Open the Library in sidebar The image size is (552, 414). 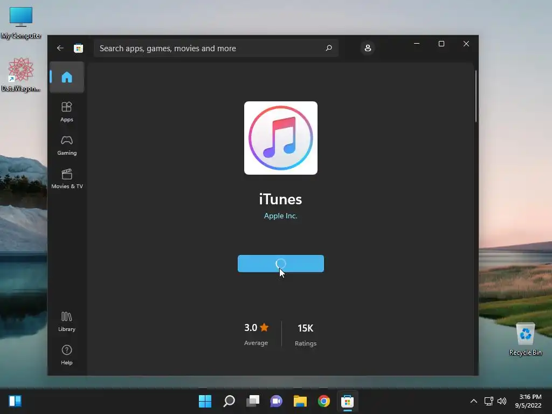tap(66, 321)
